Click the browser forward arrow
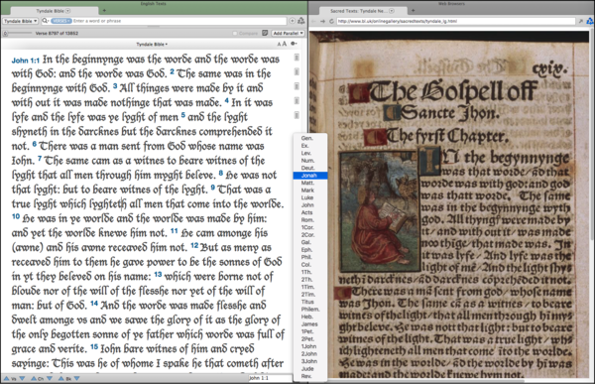Viewport: 595px width, 384px height. click(x=322, y=21)
